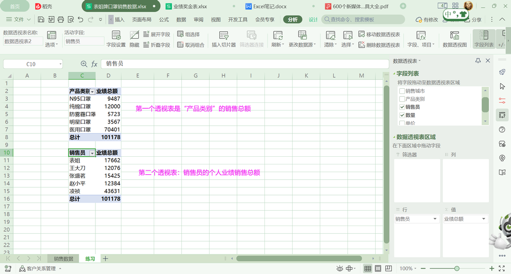Open the function fx insert icon
This screenshot has height=274, width=511.
click(x=95, y=64)
